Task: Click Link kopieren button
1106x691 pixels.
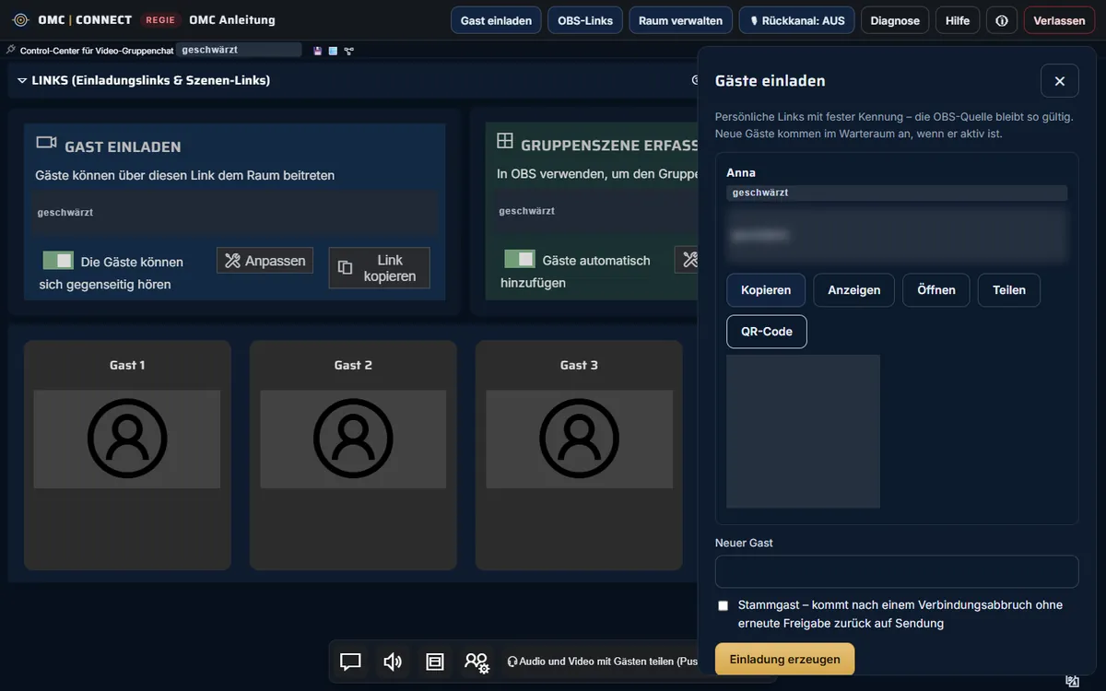Action: pyautogui.click(x=379, y=268)
